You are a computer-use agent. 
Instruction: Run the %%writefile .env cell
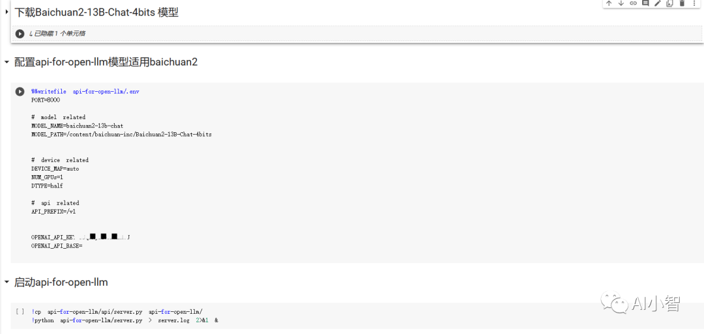pos(20,91)
